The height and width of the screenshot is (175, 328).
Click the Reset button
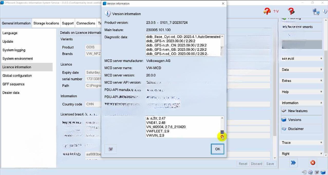click(243, 164)
